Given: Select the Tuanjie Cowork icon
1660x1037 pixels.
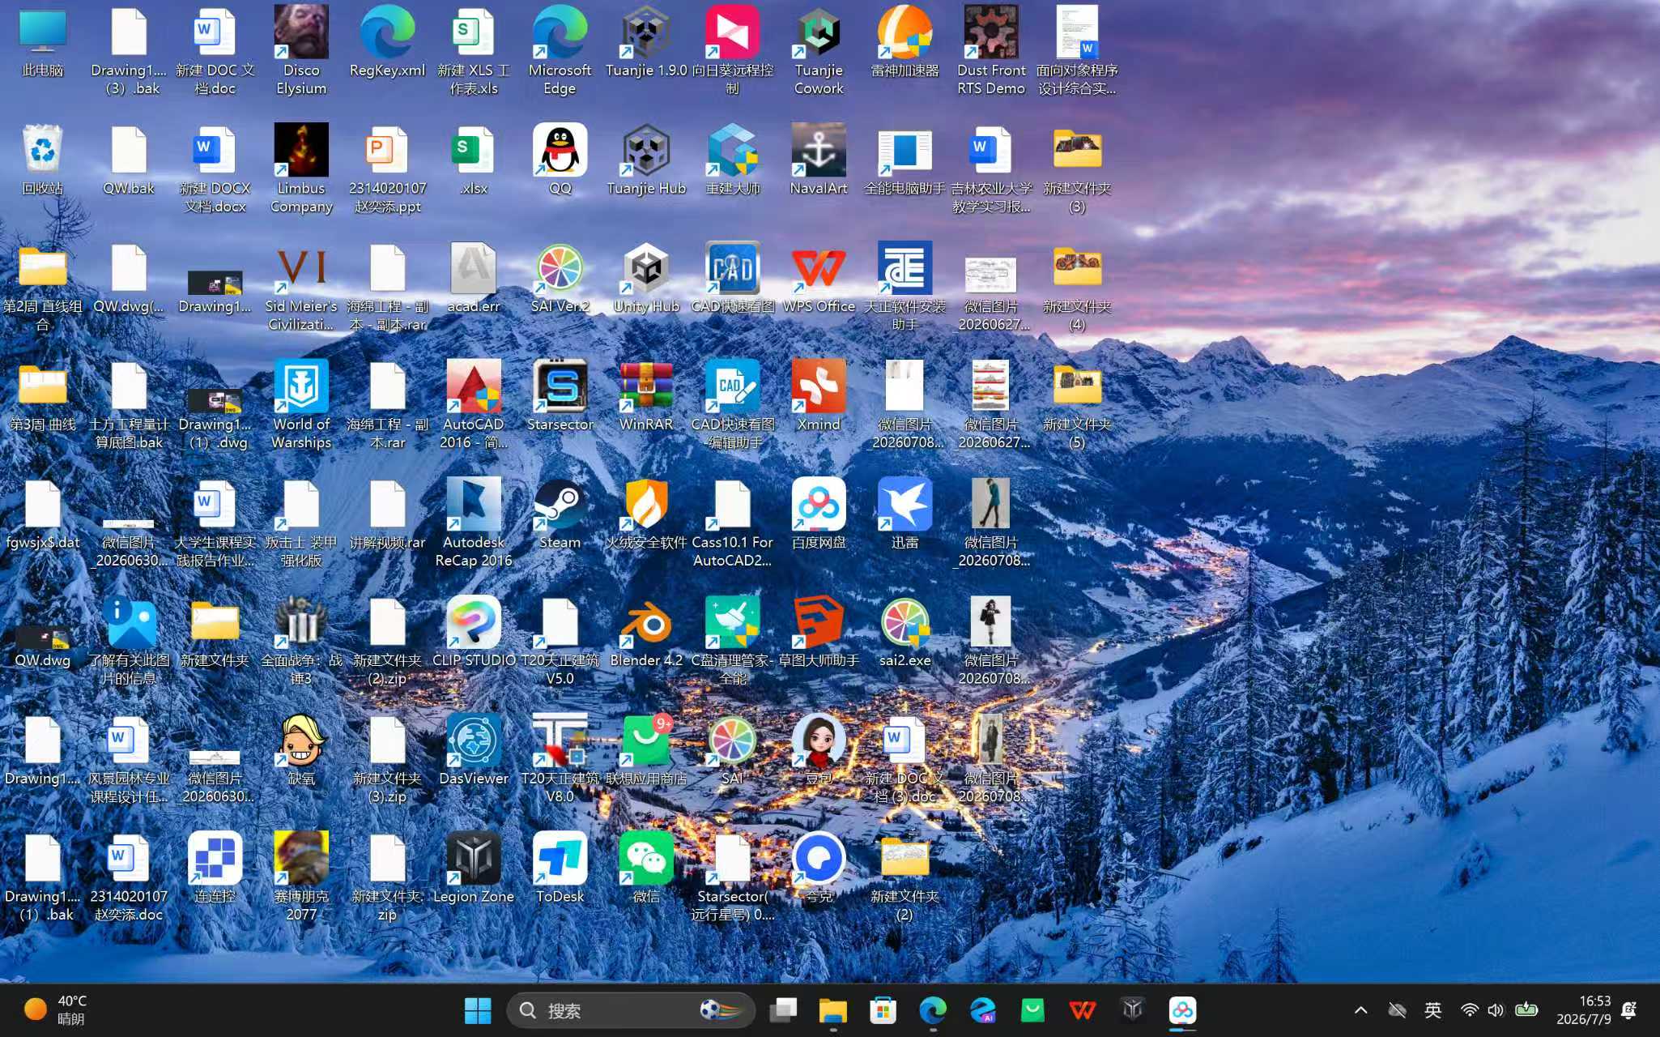Looking at the screenshot, I should point(819,50).
